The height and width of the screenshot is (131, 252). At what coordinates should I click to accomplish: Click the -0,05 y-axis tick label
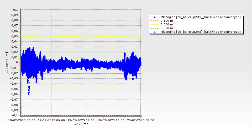14,89
